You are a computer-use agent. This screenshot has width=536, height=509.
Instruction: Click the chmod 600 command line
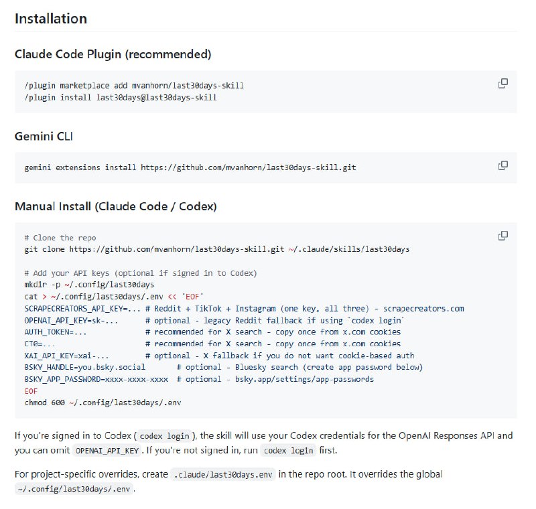coord(103,403)
